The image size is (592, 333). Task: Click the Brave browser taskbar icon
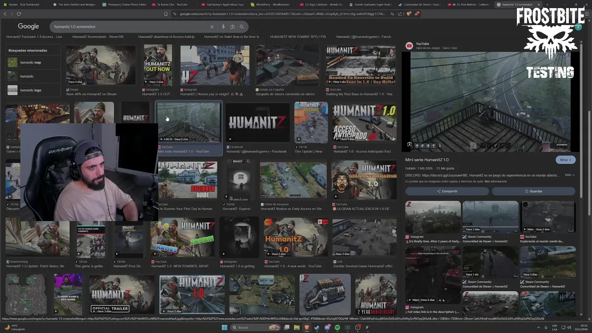pos(307,327)
